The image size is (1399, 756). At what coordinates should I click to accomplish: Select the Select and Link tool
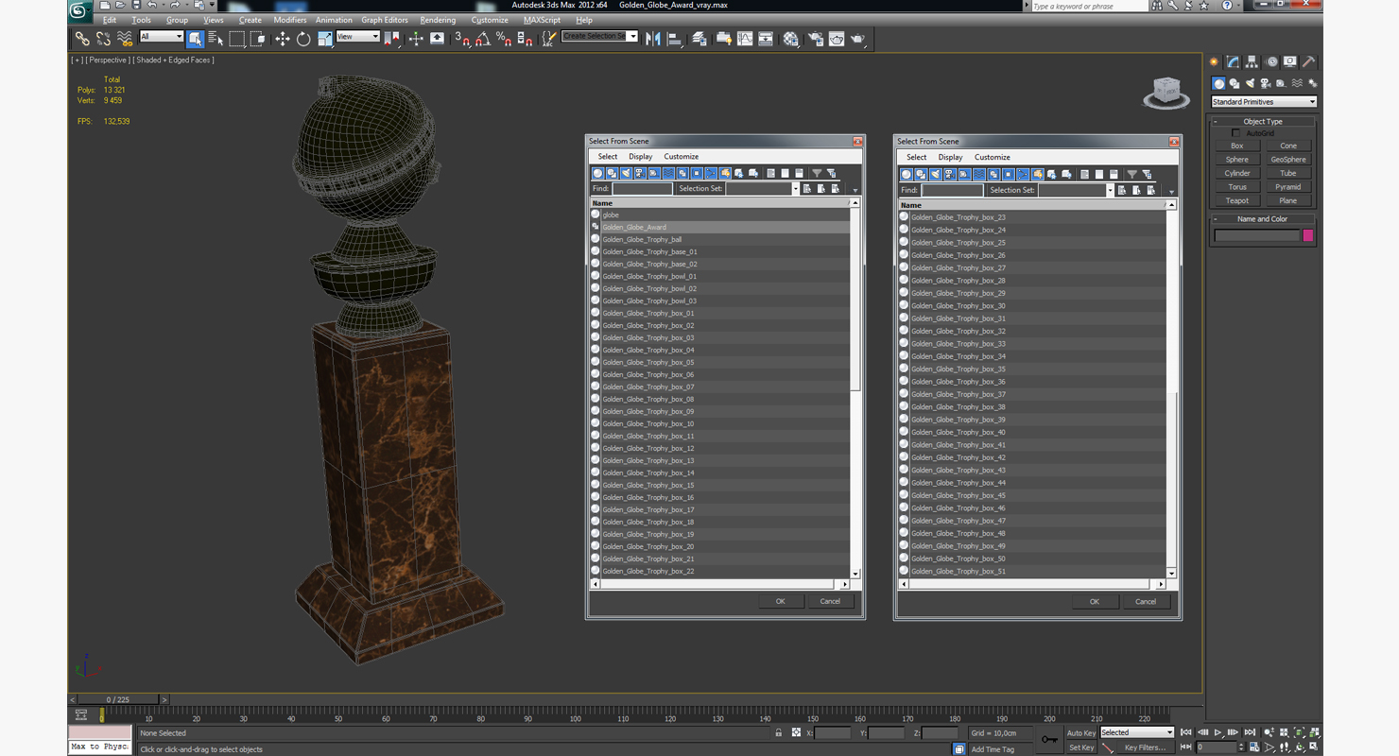pos(82,39)
